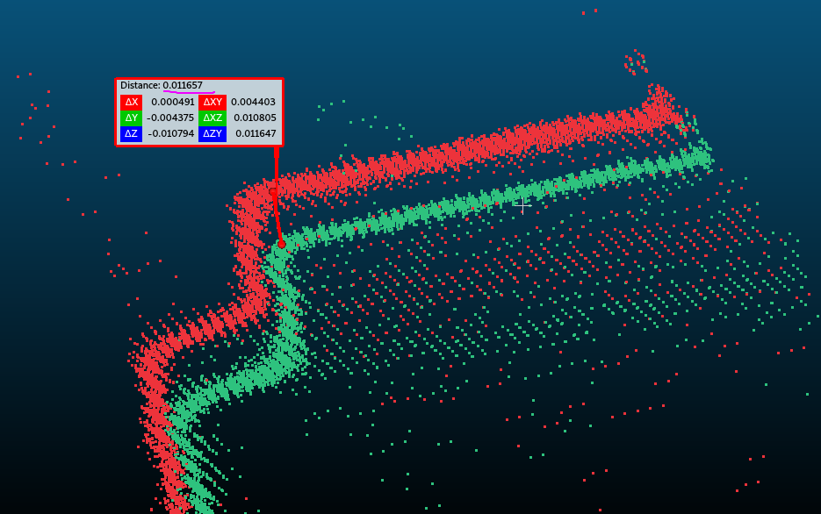This screenshot has height=514, width=821.
Task: Click the red measurement line below the label
Action: click(x=276, y=167)
